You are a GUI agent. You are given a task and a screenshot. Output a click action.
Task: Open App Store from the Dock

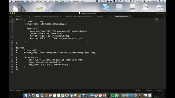[x=92, y=95]
